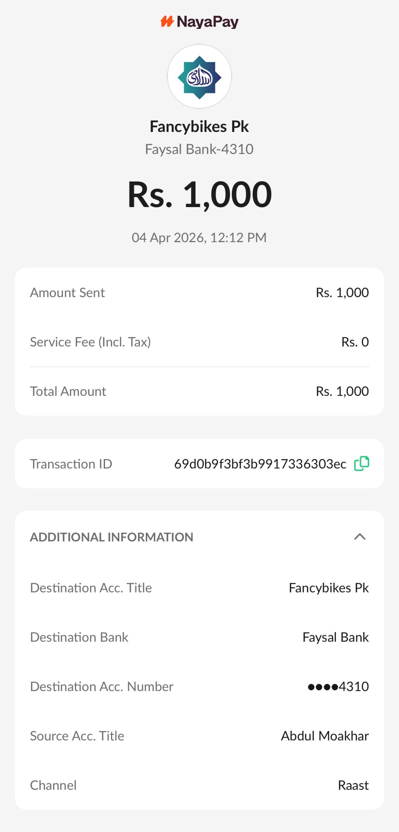The image size is (399, 832).
Task: Tap the Total Amount row value
Action: pyautogui.click(x=342, y=391)
